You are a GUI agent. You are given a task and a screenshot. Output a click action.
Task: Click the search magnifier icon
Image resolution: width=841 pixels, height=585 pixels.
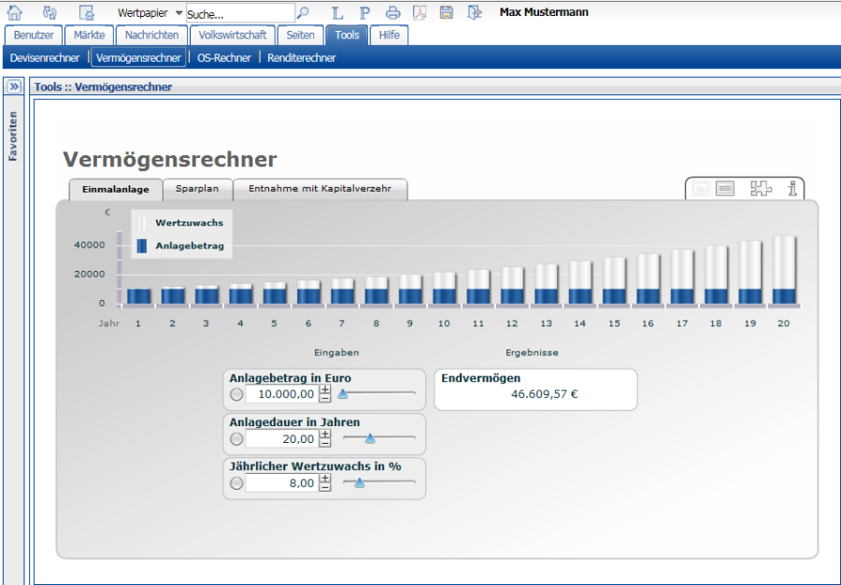[303, 13]
